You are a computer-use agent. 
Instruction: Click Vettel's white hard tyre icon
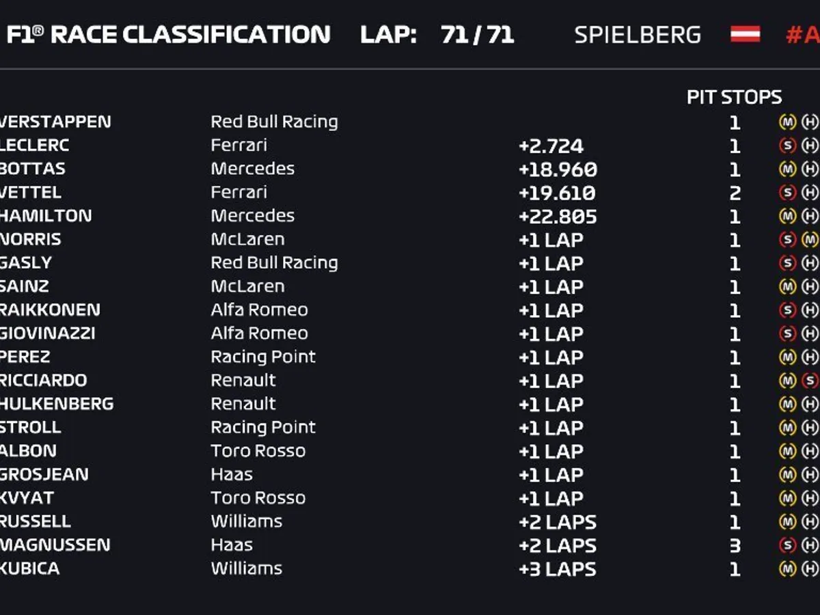(x=810, y=193)
